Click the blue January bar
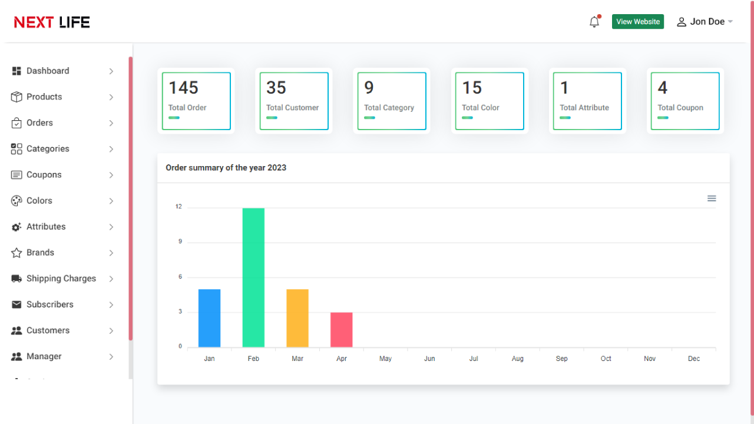This screenshot has height=424, width=754. pos(209,318)
